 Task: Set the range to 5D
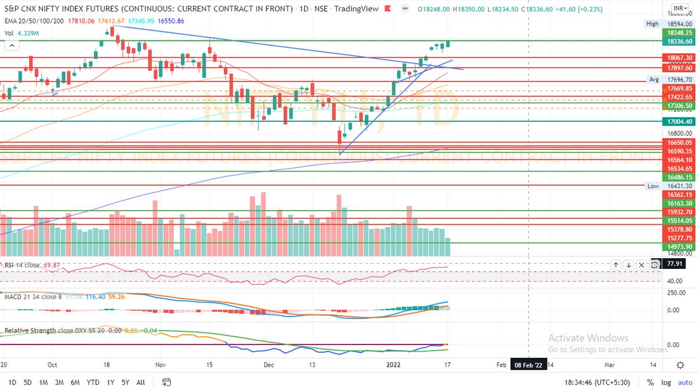point(27,382)
